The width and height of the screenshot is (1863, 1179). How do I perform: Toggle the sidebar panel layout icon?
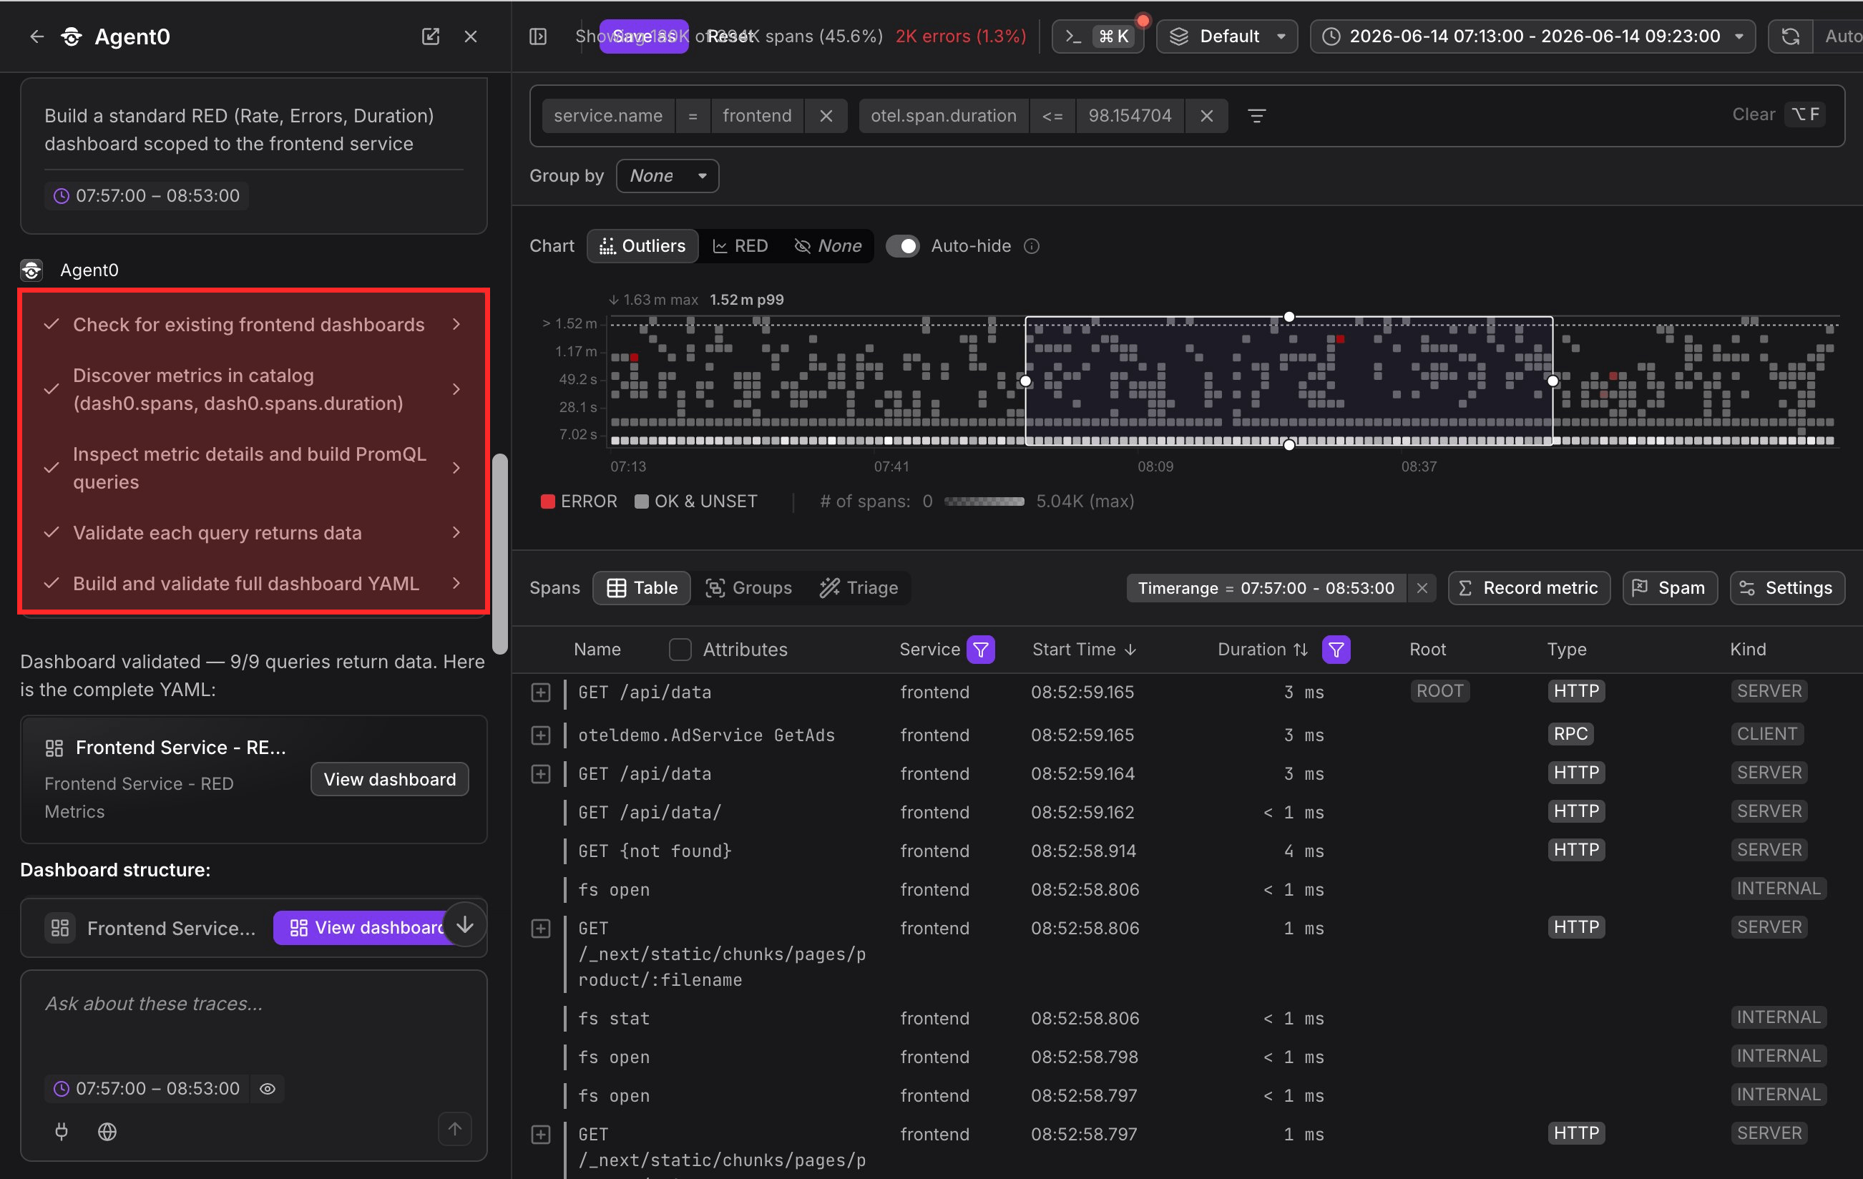[x=539, y=36]
